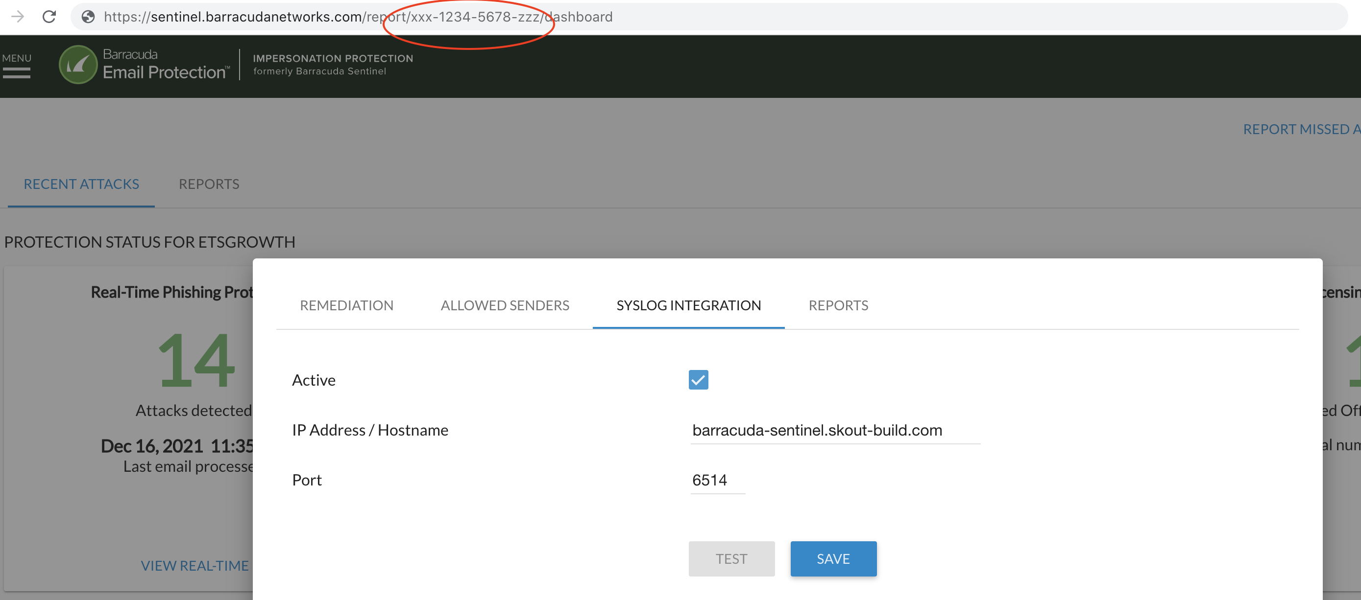Reload the page with the browser refresh icon
The image size is (1361, 600).
[x=49, y=17]
